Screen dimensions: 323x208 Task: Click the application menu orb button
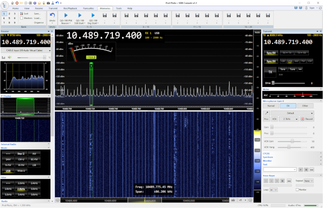point(5,5)
